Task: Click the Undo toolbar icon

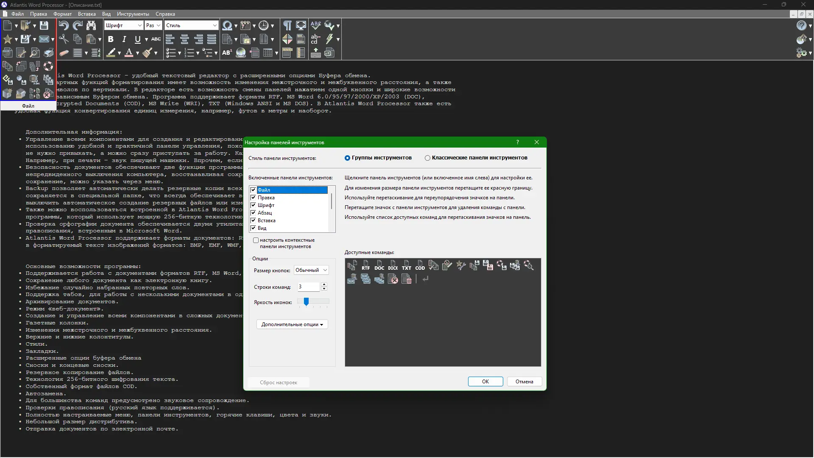Action: (x=64, y=25)
